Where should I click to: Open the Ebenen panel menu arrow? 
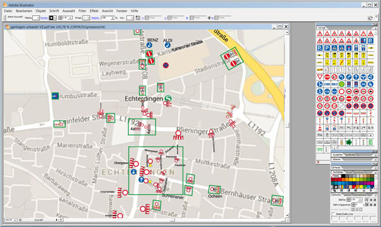tap(375, 159)
